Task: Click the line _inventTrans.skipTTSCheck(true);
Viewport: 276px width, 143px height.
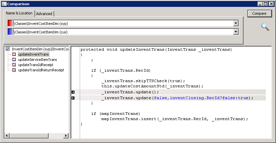Action: tap(143, 81)
